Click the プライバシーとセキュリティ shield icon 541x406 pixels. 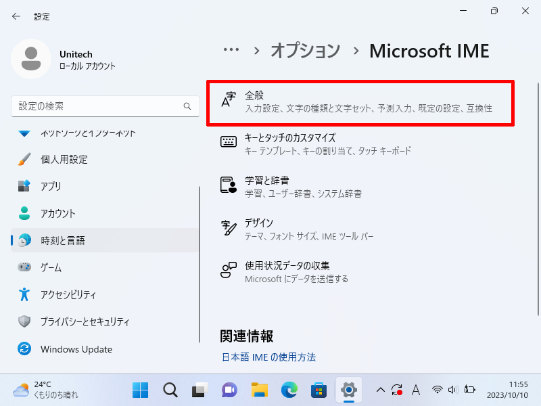(24, 321)
